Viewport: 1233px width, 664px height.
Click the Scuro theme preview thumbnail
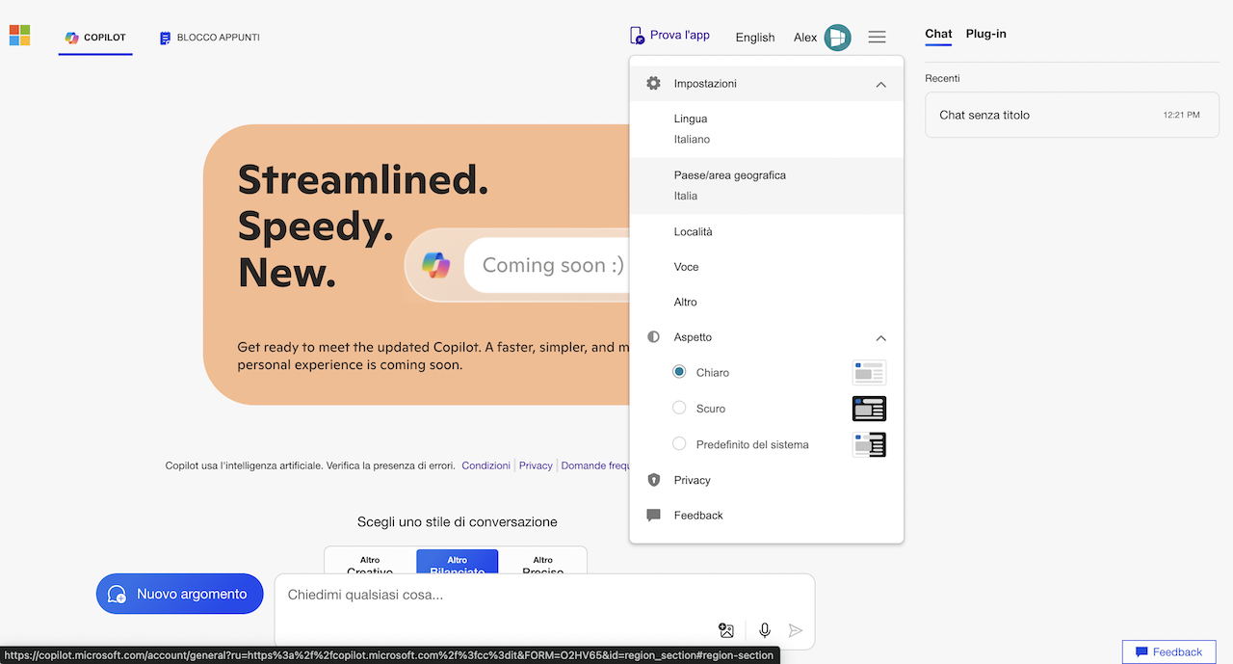click(869, 409)
